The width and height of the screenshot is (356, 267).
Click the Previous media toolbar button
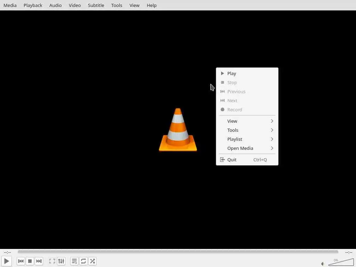click(21, 261)
